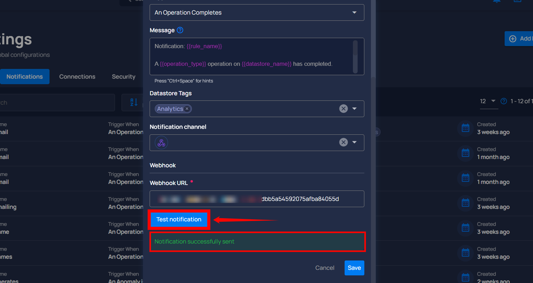Viewport: 533px width, 283px height.
Task: Clear all Datastore Tags
Action: click(x=343, y=109)
